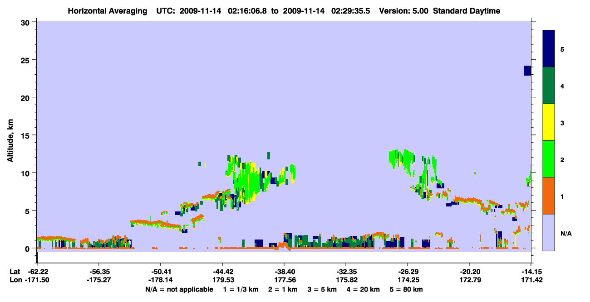This screenshot has width=590, height=302.
Task: Click the '1 = 1/3 km' legend text
Action: [240, 289]
